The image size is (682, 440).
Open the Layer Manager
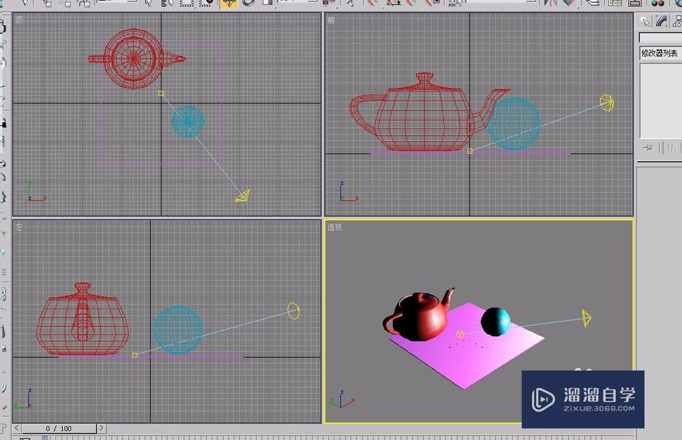[x=593, y=3]
